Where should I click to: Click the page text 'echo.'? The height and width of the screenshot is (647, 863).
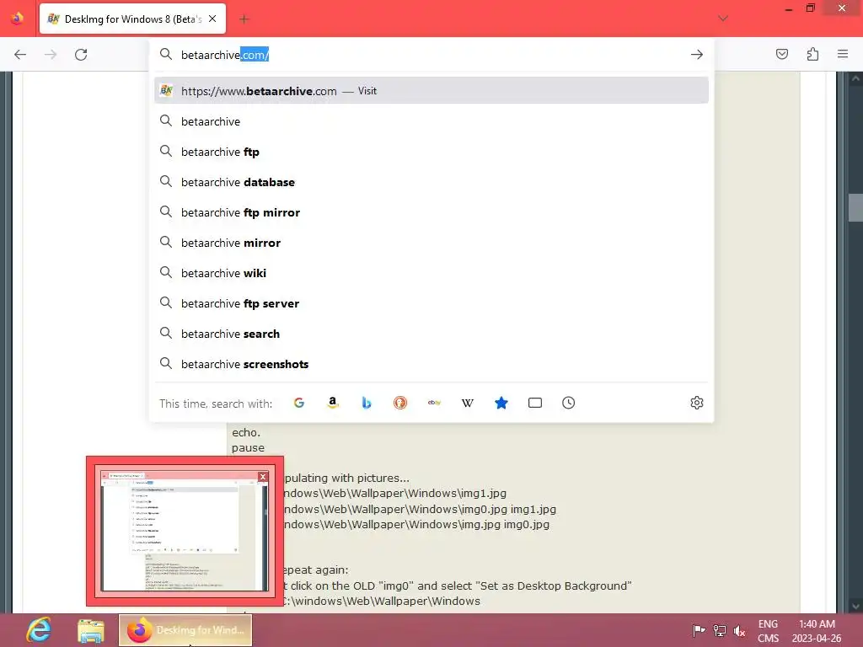(246, 432)
